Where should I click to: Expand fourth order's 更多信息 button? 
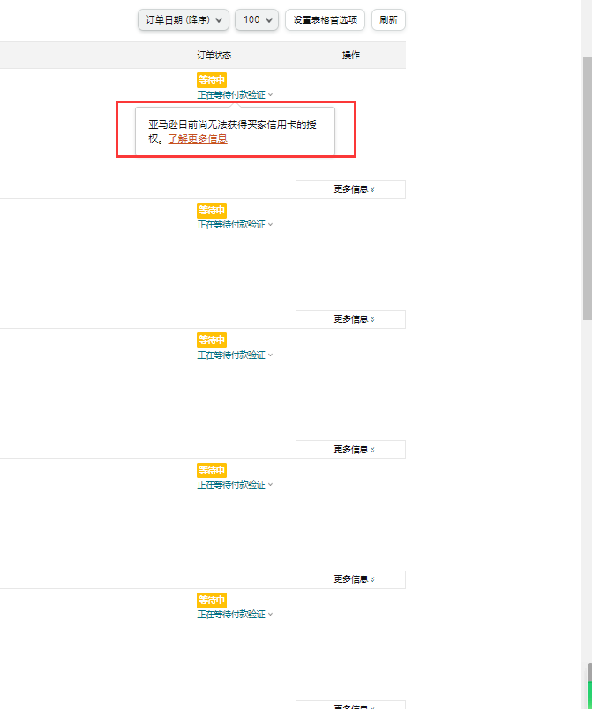[x=350, y=579]
